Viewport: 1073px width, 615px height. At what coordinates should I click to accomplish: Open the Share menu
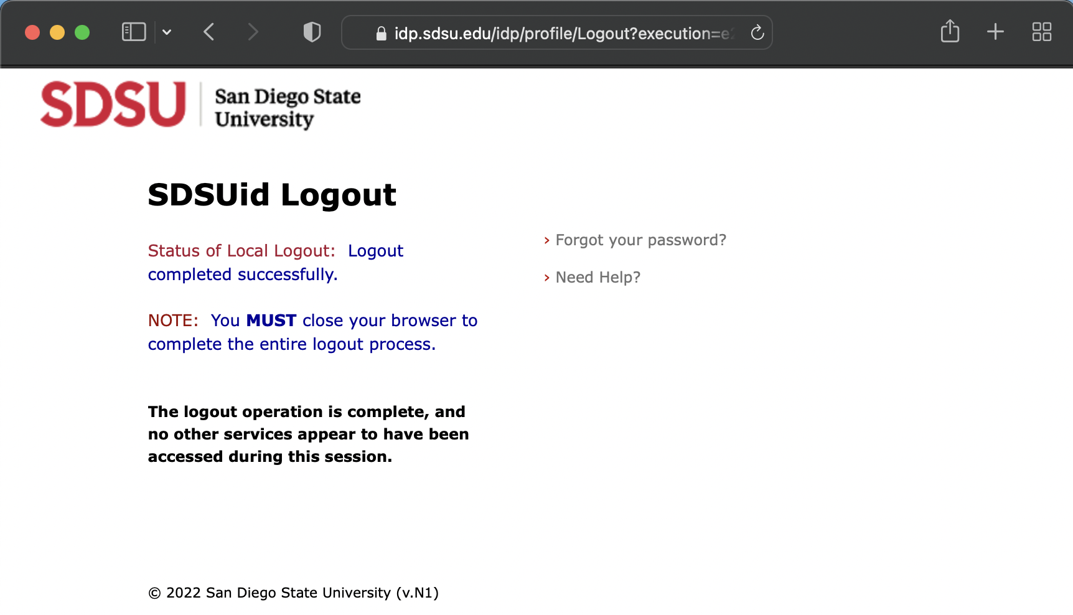(950, 31)
